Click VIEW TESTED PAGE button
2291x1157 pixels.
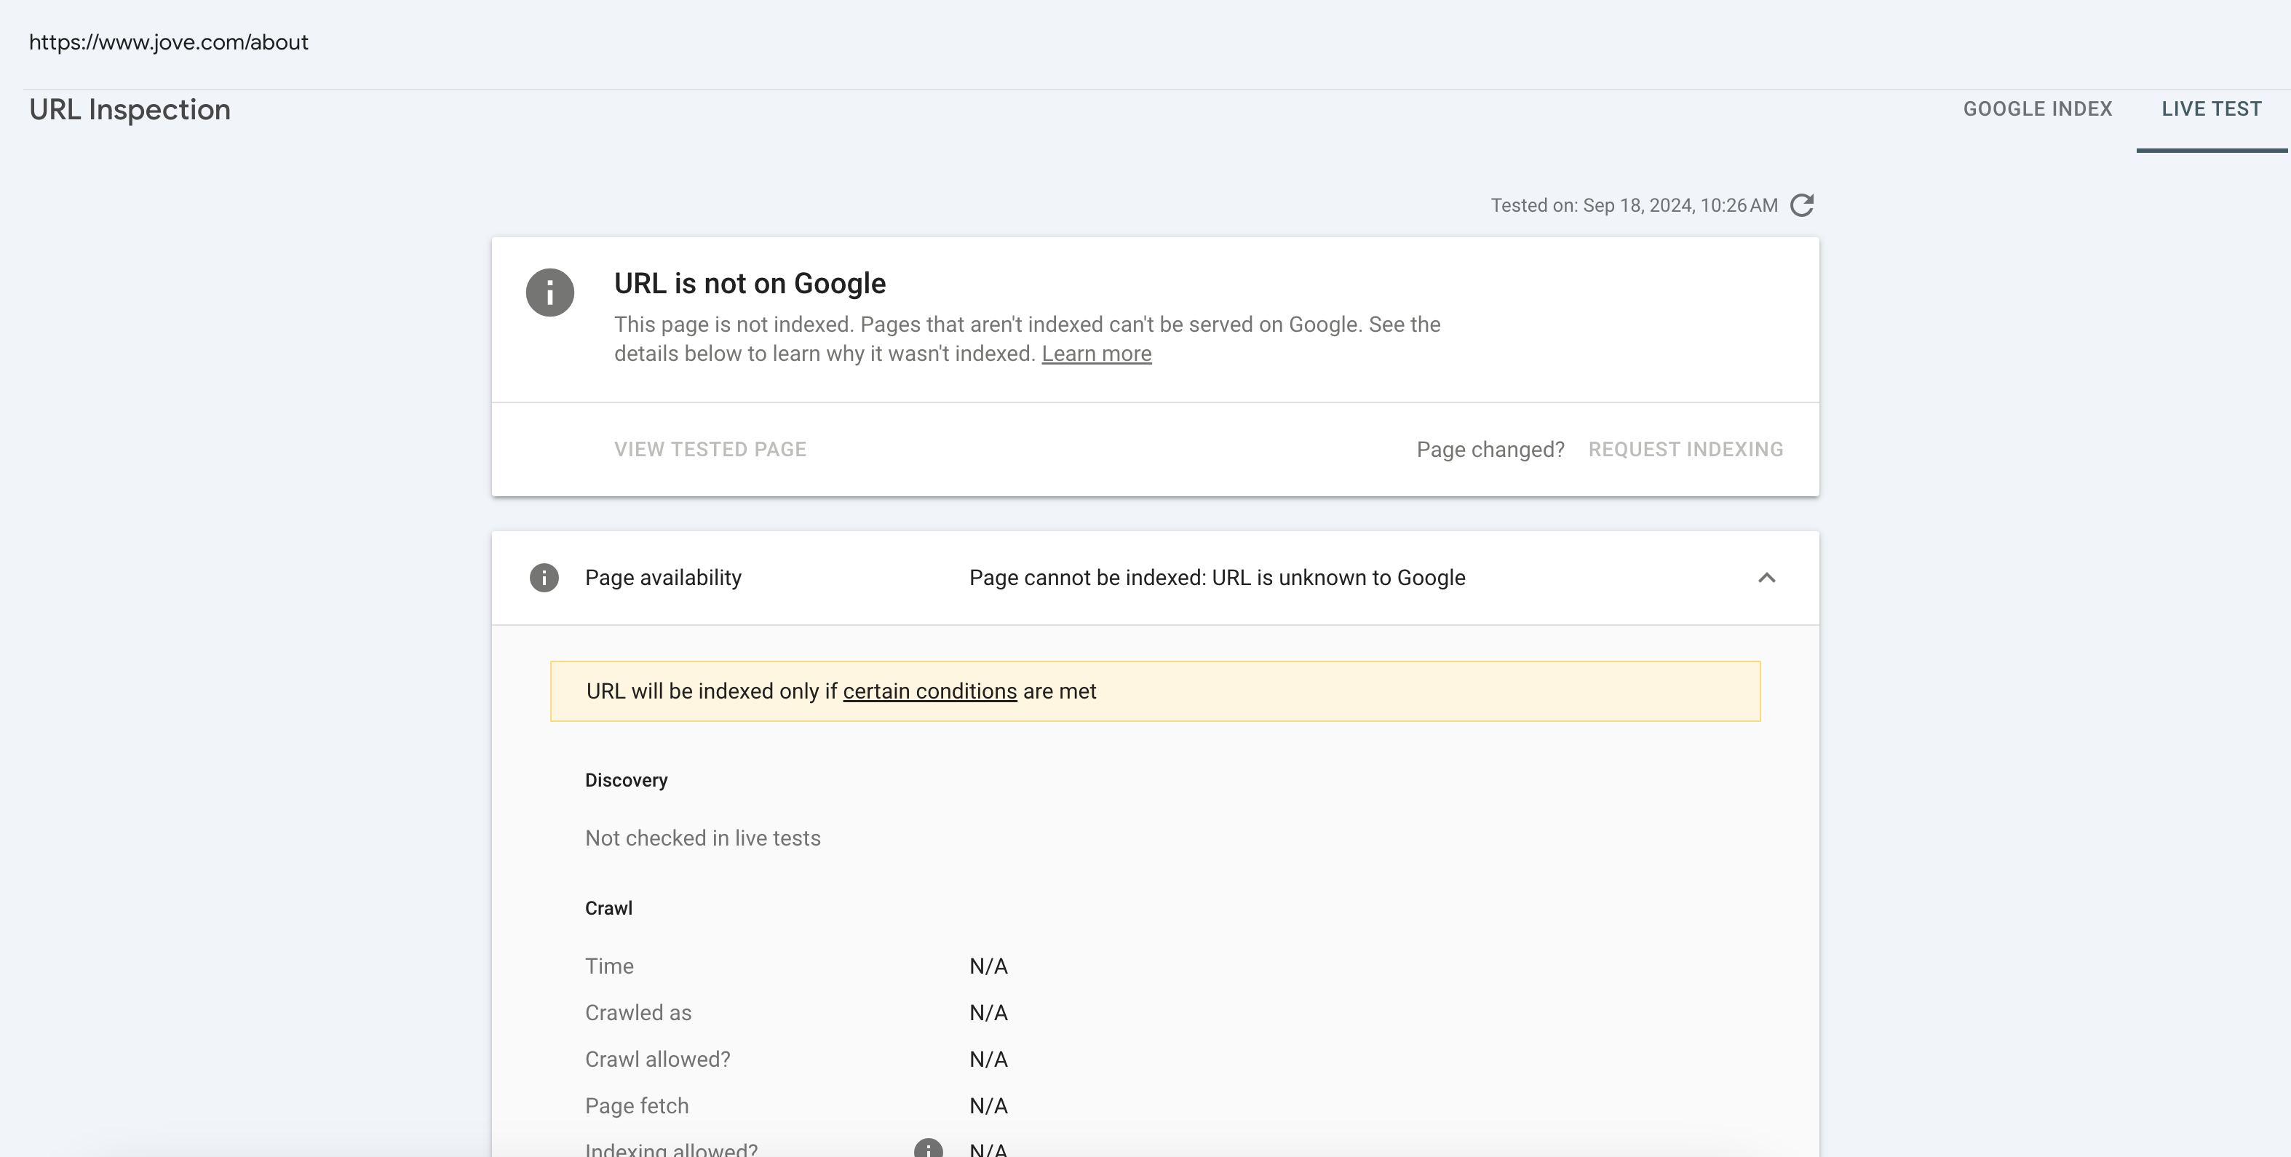pos(710,449)
